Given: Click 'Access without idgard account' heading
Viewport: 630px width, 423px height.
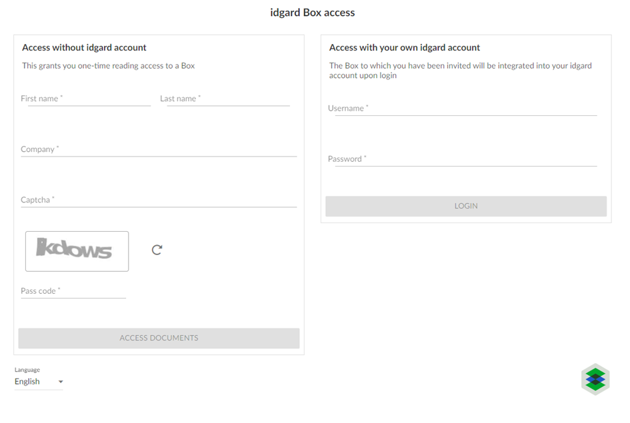Looking at the screenshot, I should click(x=84, y=47).
